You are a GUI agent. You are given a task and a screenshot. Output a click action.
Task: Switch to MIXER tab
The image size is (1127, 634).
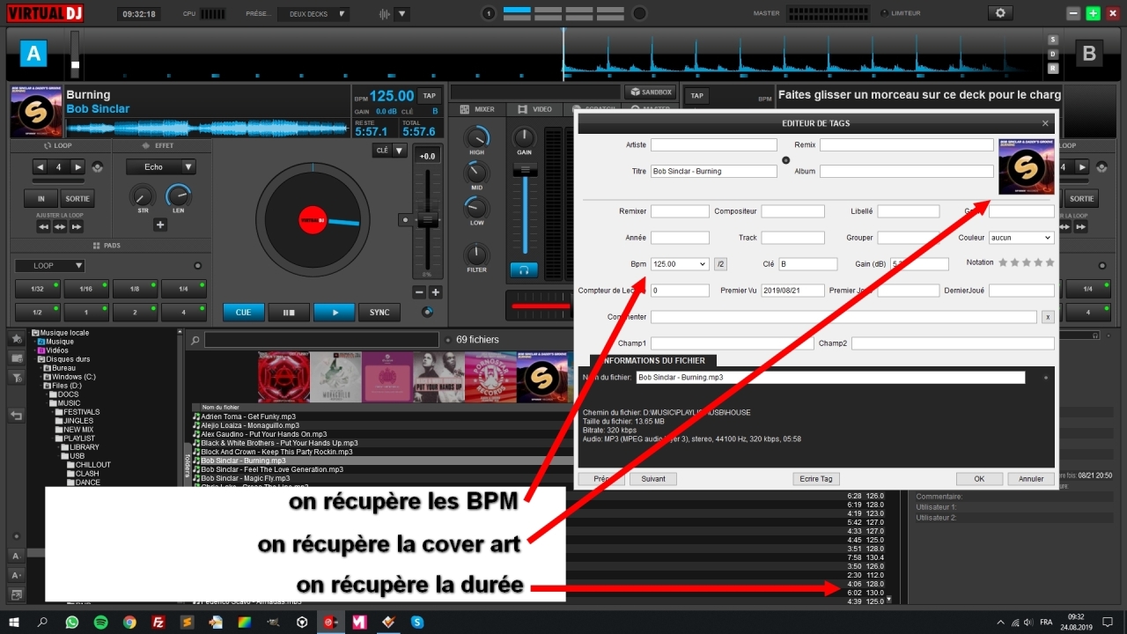point(476,109)
